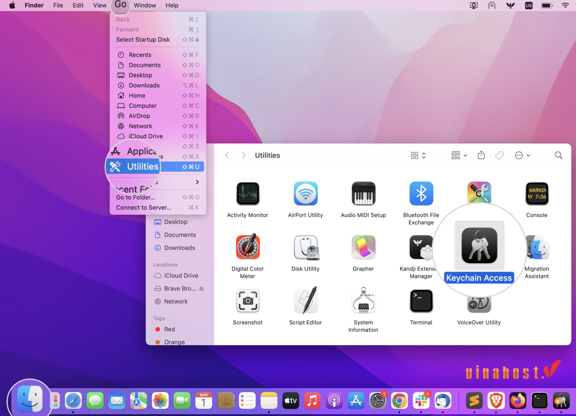Open Script Editor

point(305,300)
